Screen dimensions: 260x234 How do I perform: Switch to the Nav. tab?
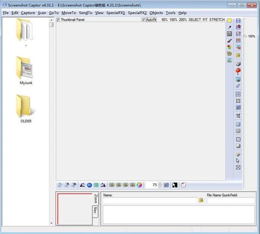(x=95, y=211)
